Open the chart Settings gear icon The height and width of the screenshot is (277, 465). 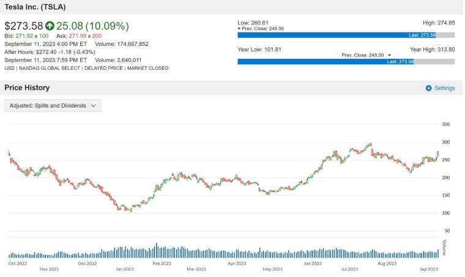point(428,88)
